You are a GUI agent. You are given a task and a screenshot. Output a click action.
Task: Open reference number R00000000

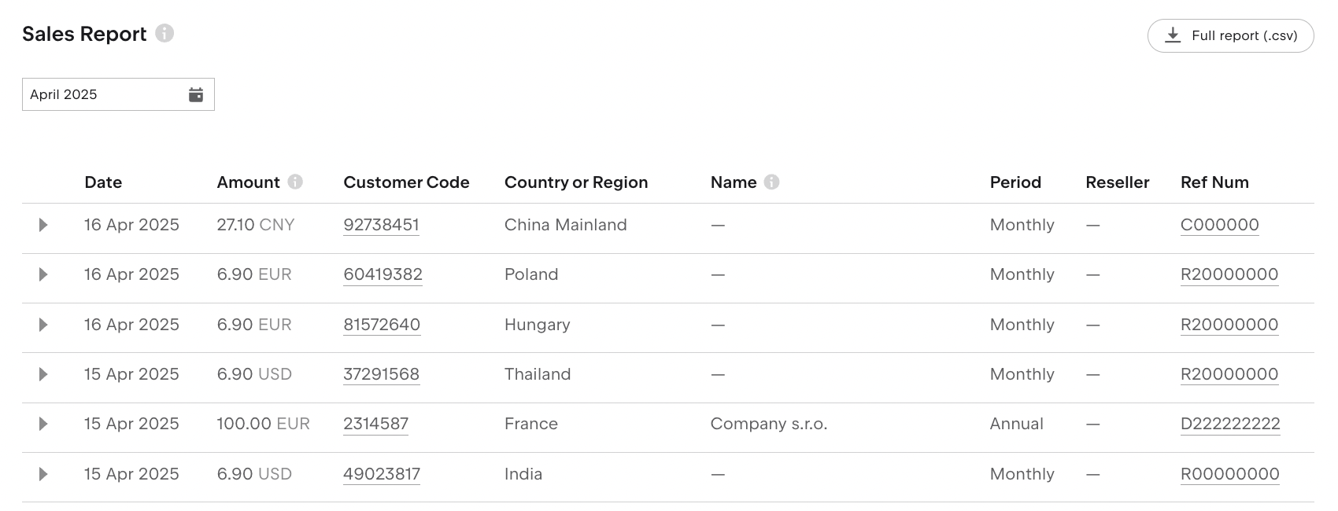click(1229, 474)
